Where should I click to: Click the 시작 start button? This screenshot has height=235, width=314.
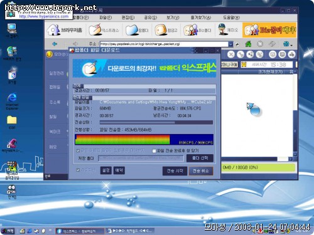click(8, 231)
